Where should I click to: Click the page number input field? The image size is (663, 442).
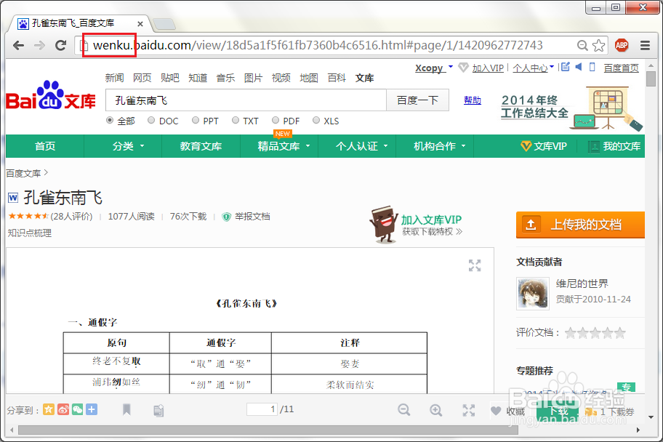[262, 409]
